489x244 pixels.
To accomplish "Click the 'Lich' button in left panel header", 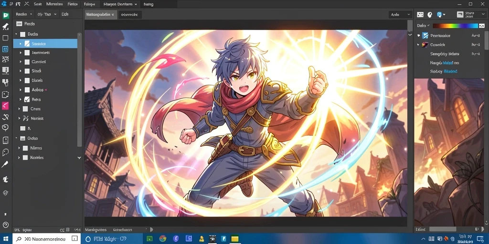I will 65,14.
